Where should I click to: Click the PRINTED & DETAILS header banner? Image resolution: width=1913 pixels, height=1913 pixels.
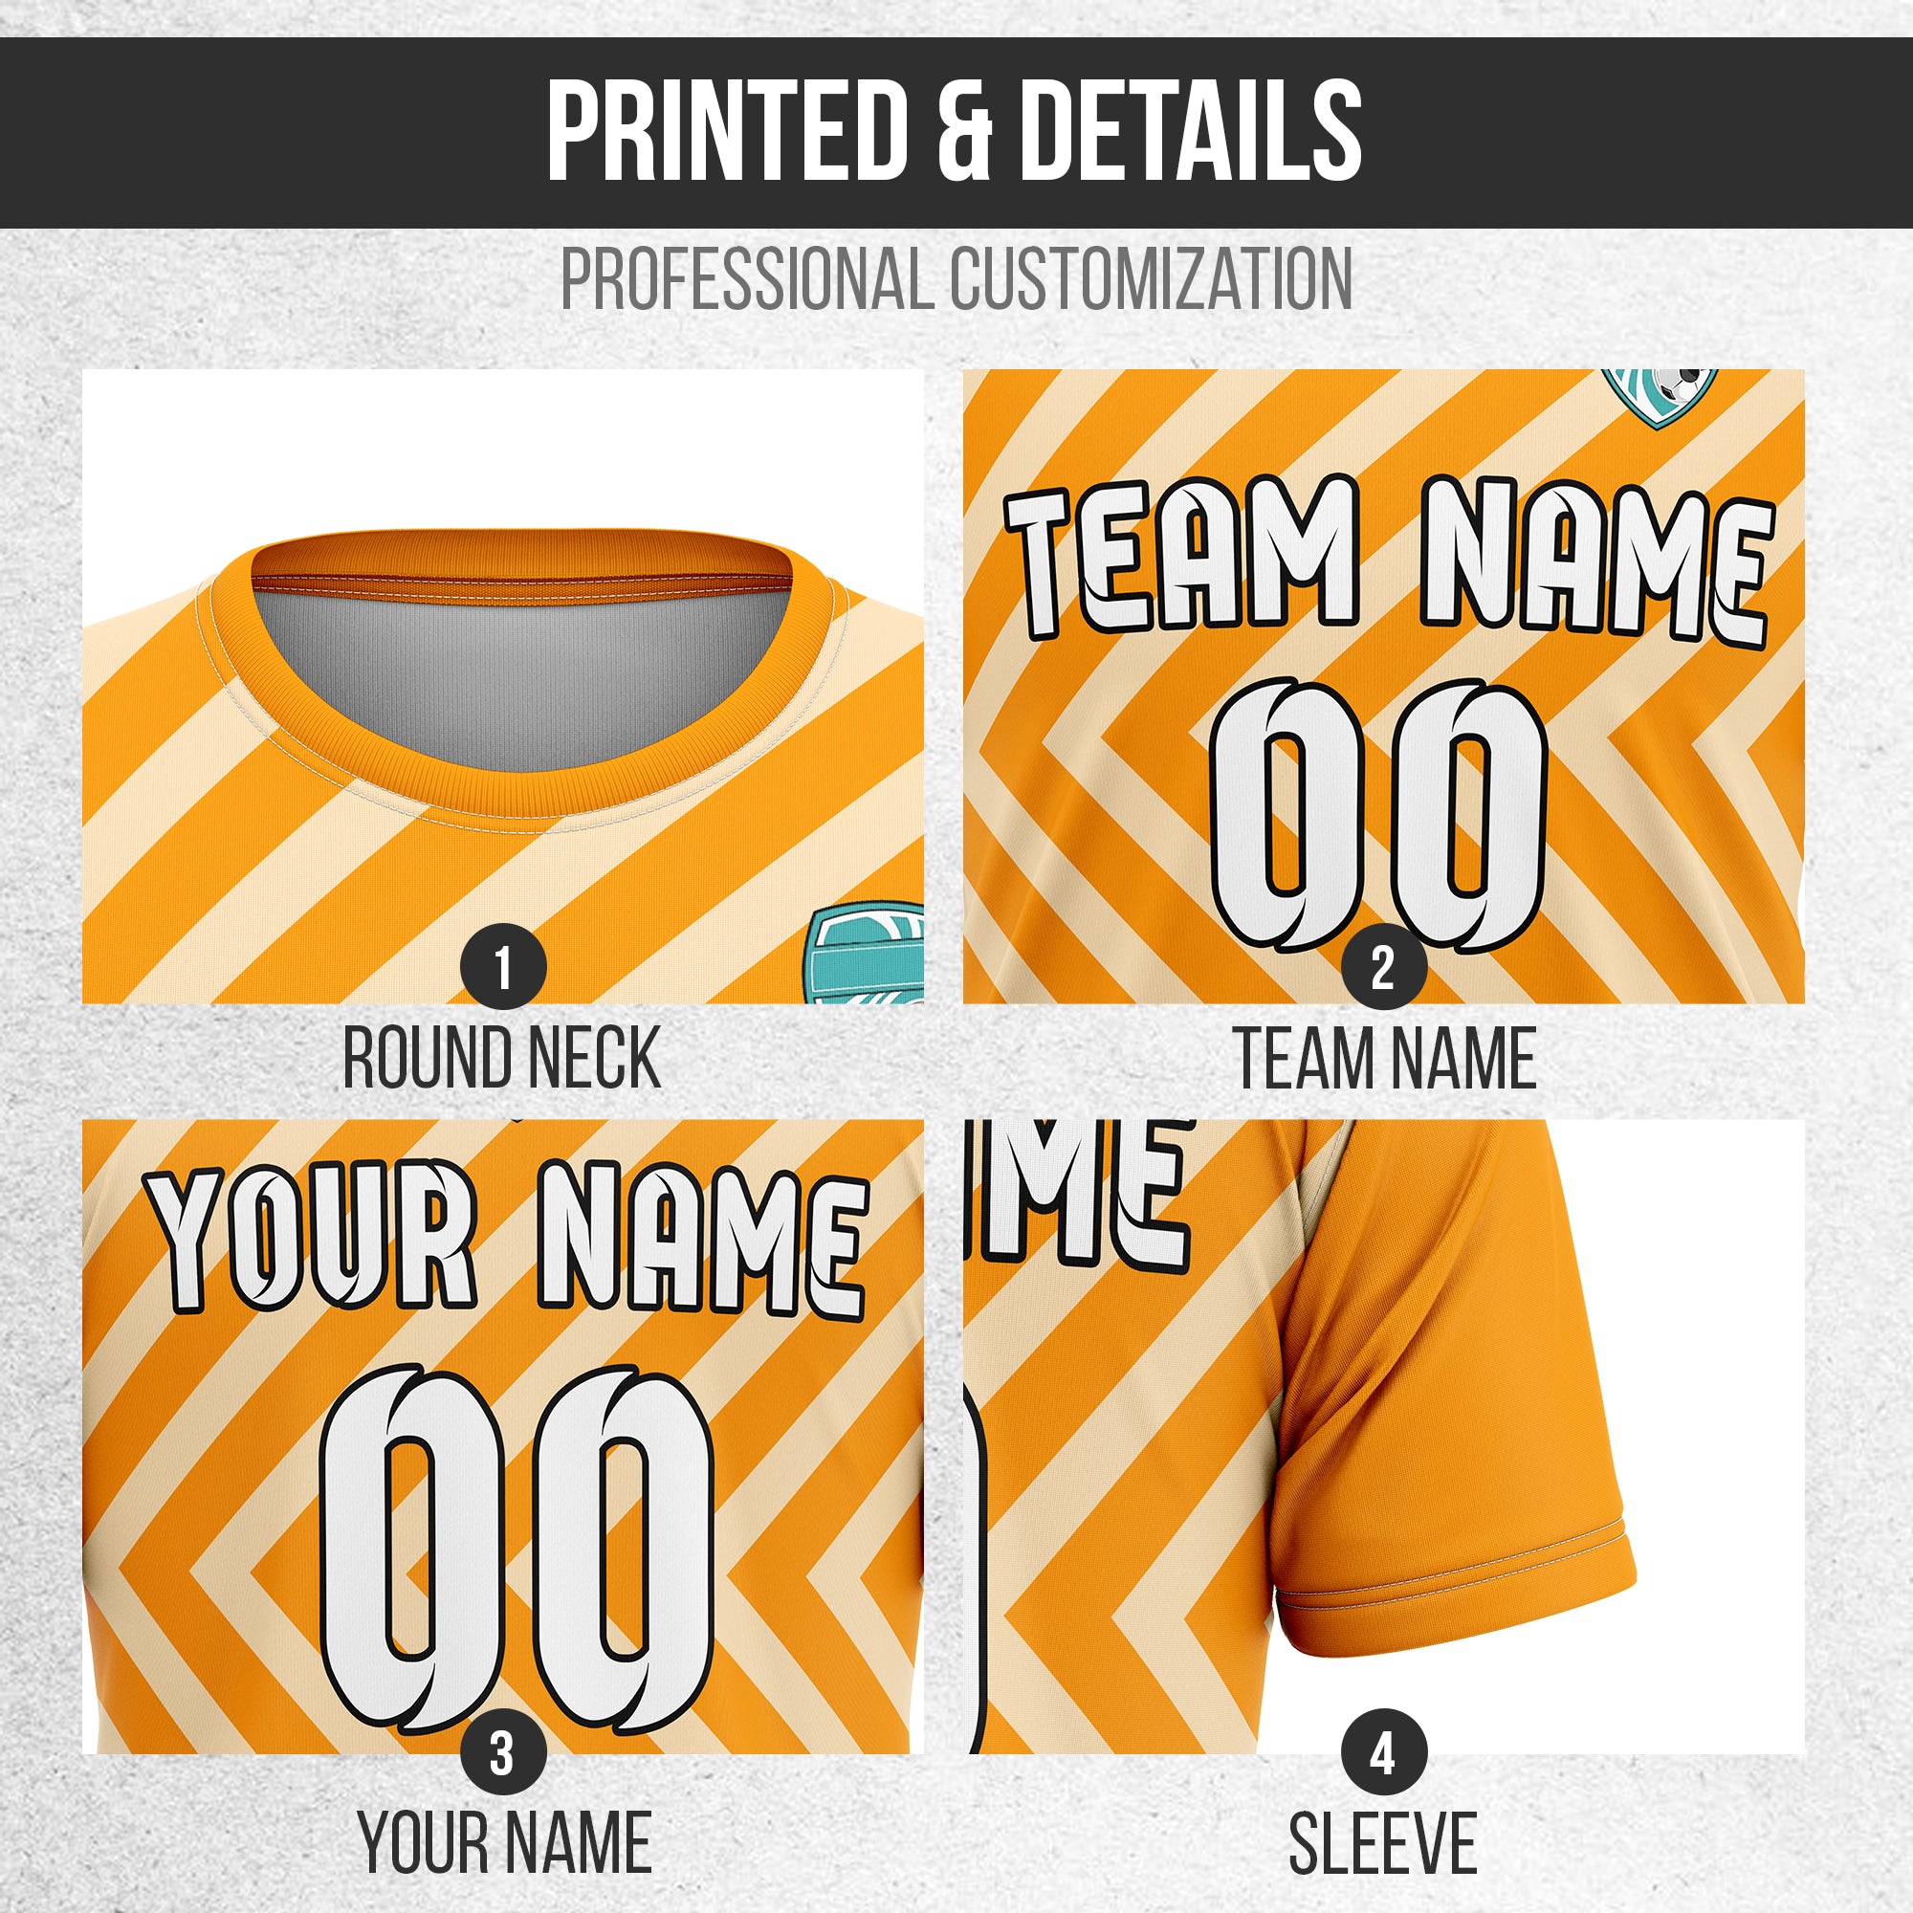pos(956,133)
